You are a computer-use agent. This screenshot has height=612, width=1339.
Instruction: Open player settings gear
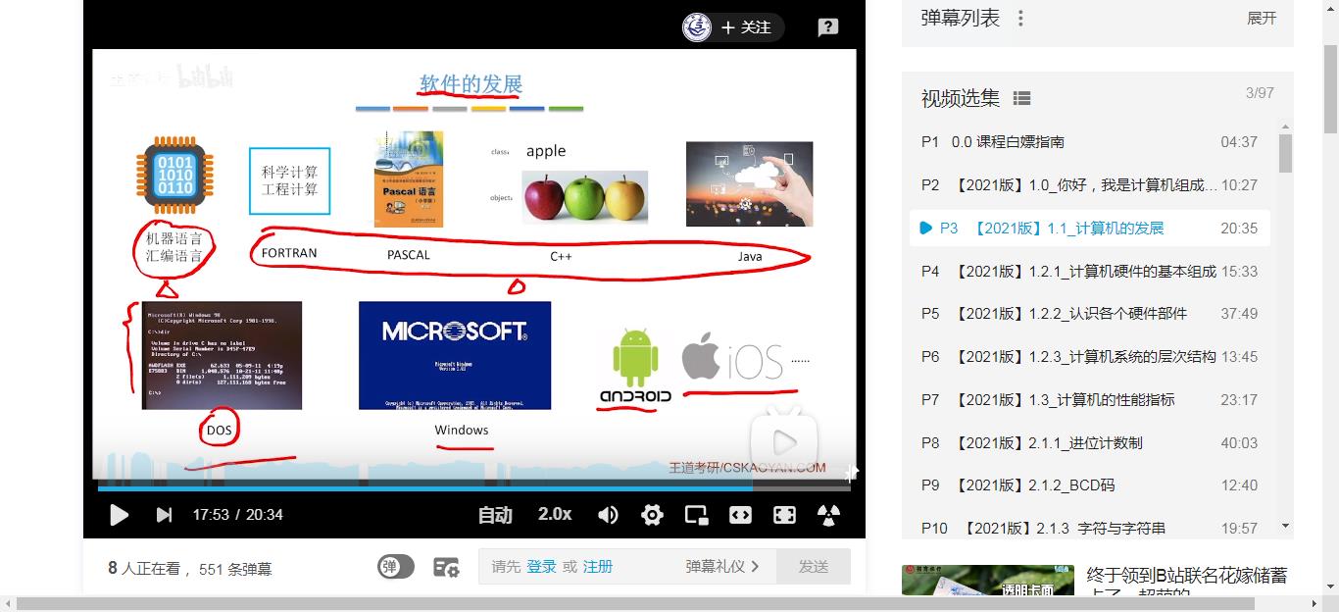click(x=652, y=515)
